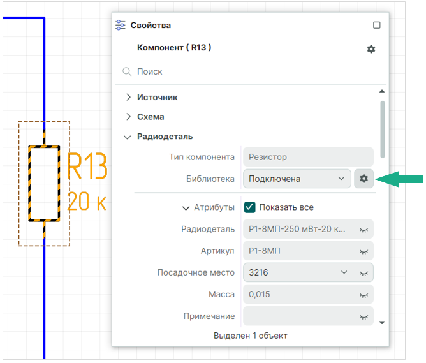
Task: Open the Посадочное место dropdown with 3216
Action: click(x=297, y=272)
